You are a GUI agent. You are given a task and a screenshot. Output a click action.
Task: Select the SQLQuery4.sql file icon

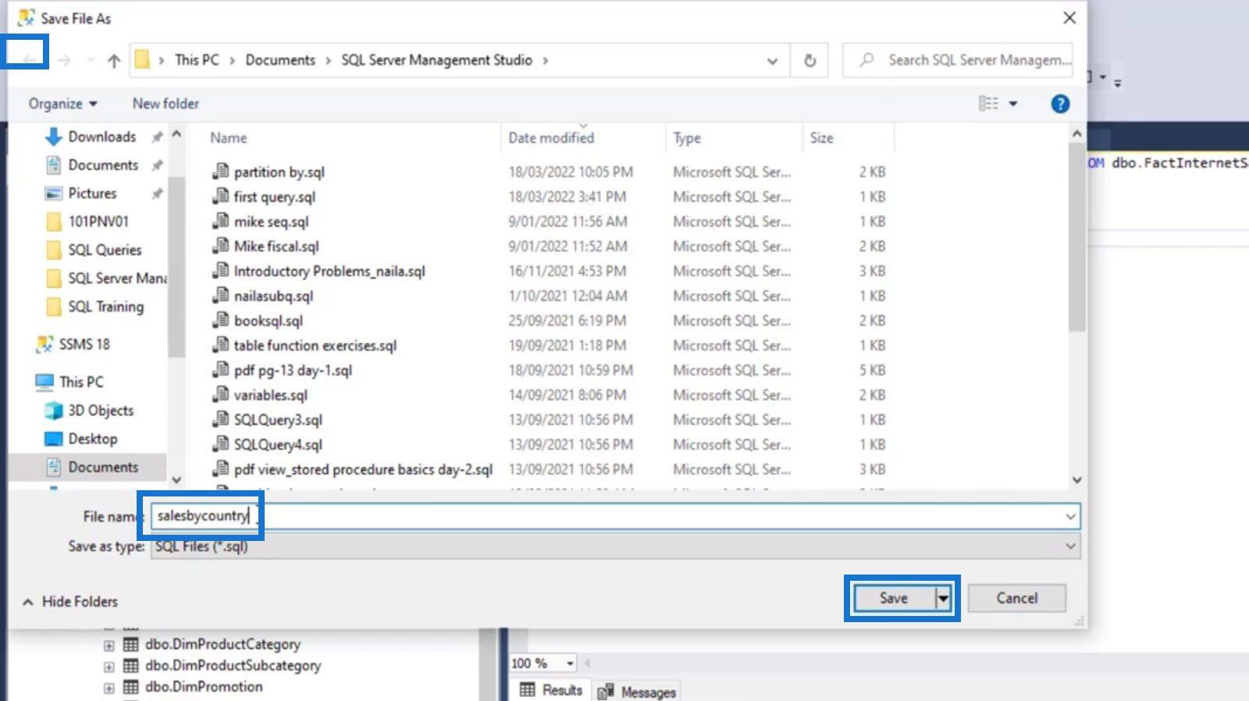221,444
